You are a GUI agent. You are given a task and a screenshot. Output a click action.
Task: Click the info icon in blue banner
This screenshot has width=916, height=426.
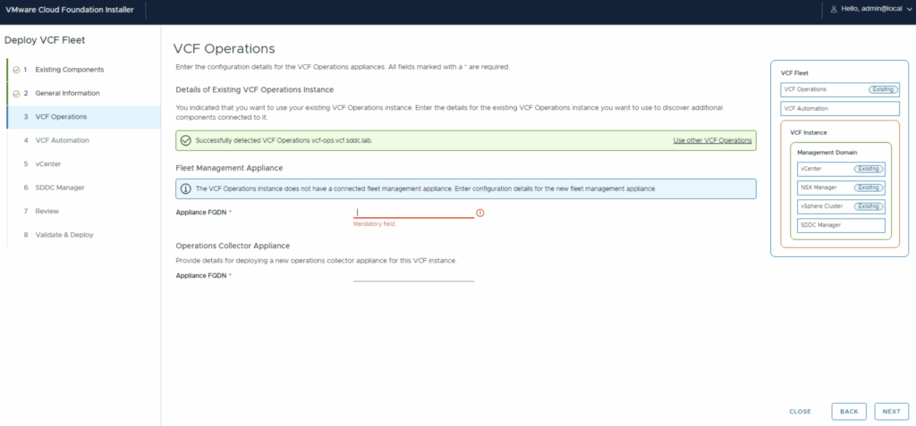[185, 188]
